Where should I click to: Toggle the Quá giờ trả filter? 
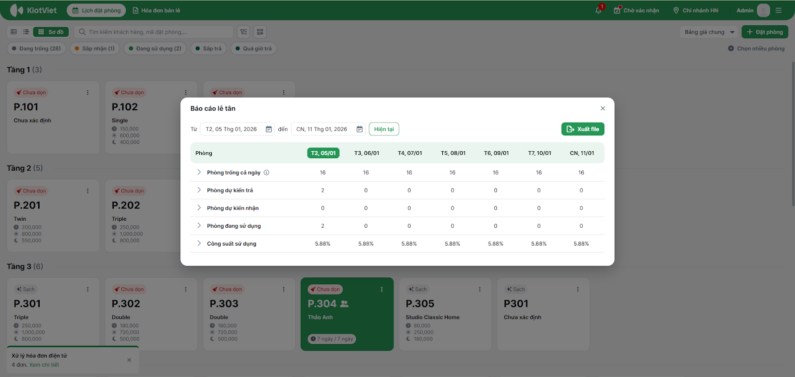[253, 49]
